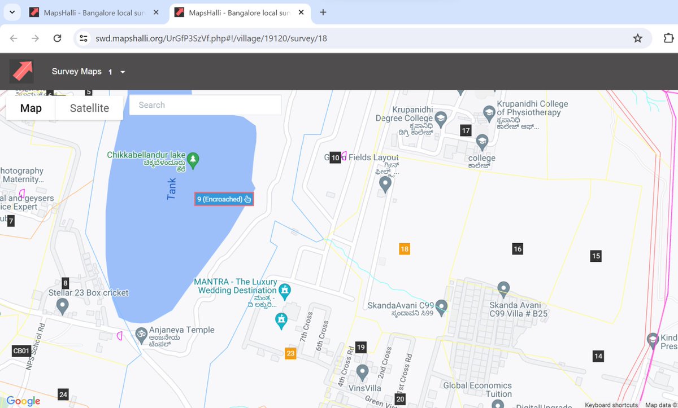The height and width of the screenshot is (408, 678).
Task: Select survey number marker 14
Action: (x=598, y=356)
